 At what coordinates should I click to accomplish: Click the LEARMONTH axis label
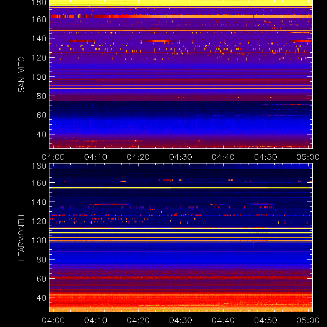pos(21,238)
